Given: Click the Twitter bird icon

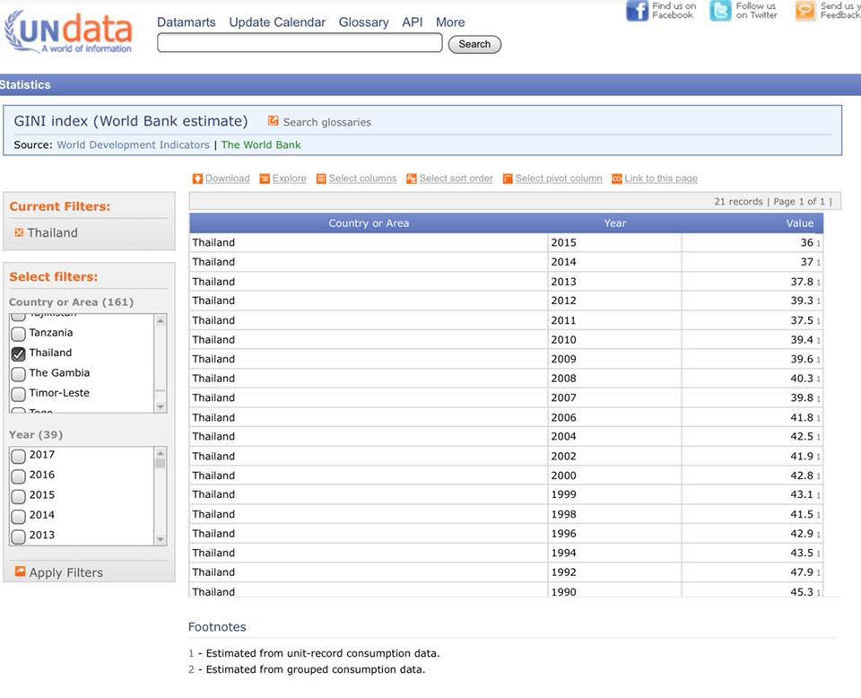Looking at the screenshot, I should [720, 11].
